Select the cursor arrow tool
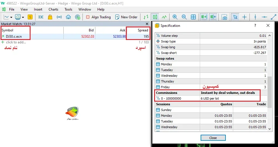This screenshot has width=278, height=147. coord(235,17)
